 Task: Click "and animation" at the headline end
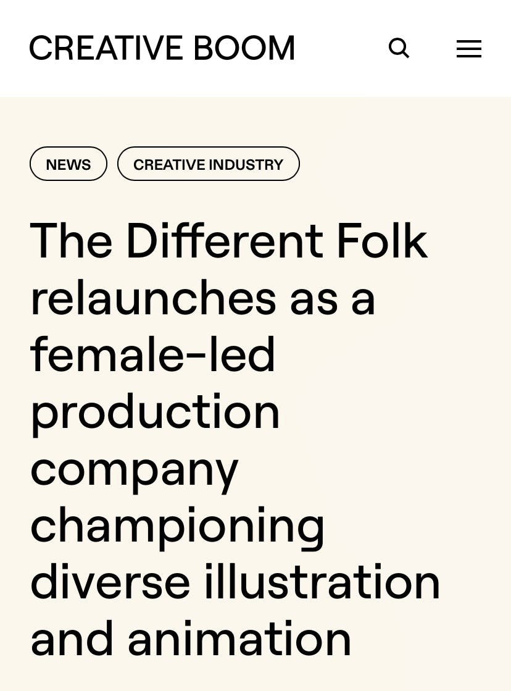tap(191, 639)
